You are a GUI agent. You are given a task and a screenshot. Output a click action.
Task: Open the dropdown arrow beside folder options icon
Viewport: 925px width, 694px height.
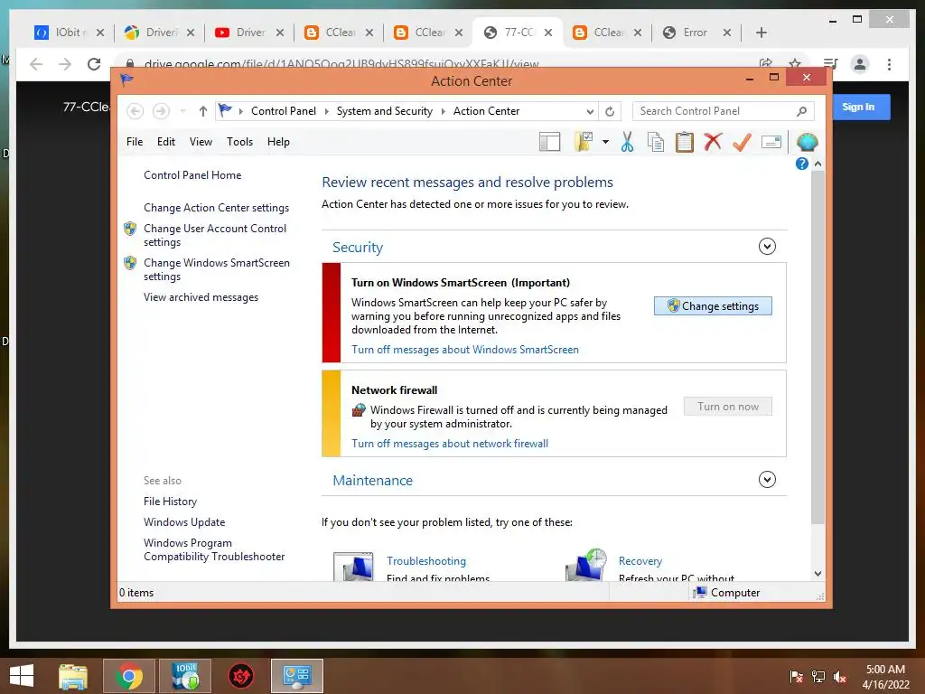tap(605, 142)
